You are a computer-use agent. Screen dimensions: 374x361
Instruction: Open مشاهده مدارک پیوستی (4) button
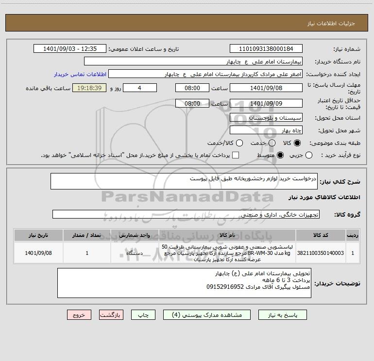pos(207,315)
